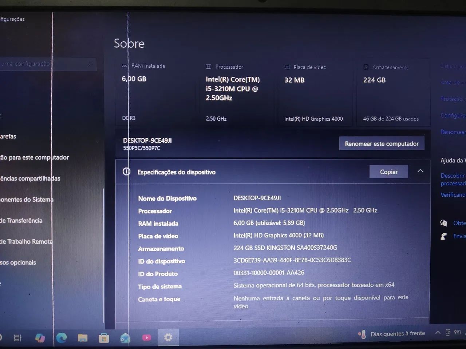Show hidden system tray icons
Viewport: 466px width, 349px height.
(x=438, y=332)
